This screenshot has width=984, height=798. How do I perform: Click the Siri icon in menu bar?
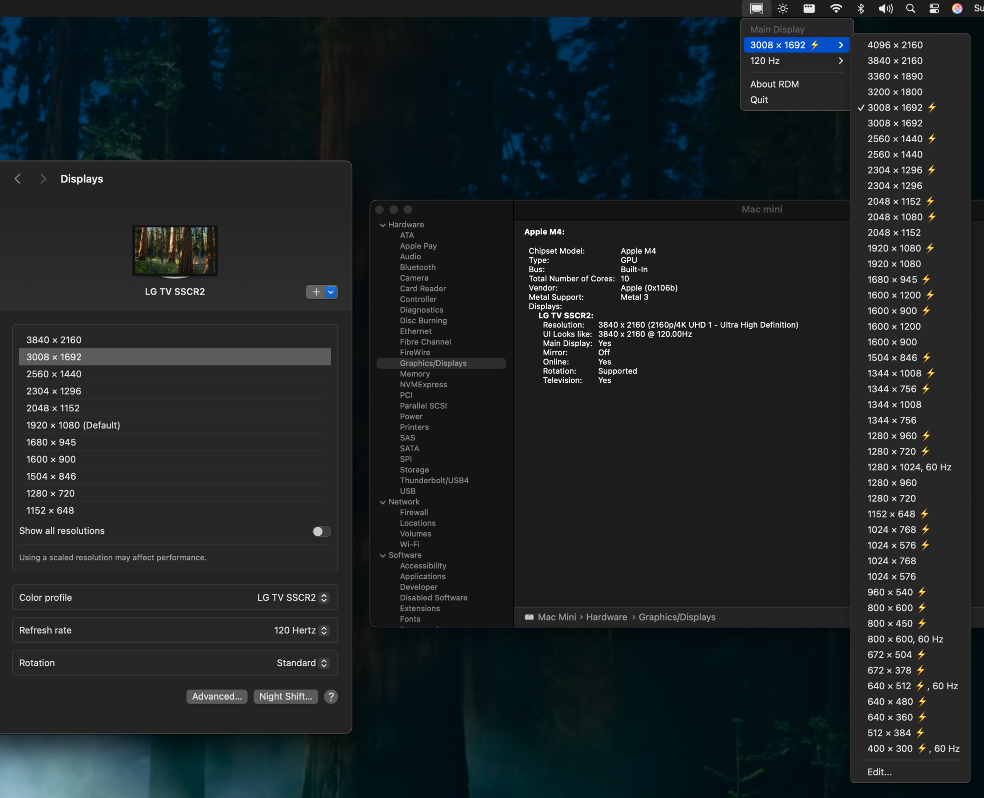(x=957, y=8)
